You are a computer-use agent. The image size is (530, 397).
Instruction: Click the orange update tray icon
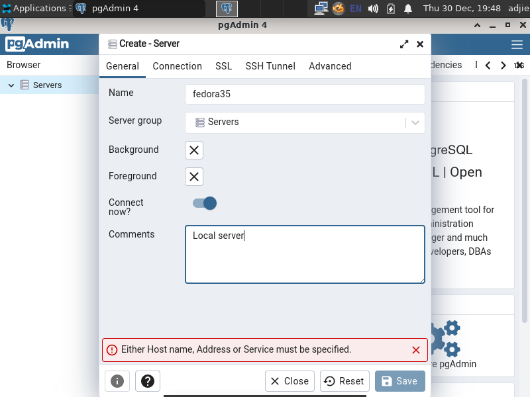coord(339,9)
